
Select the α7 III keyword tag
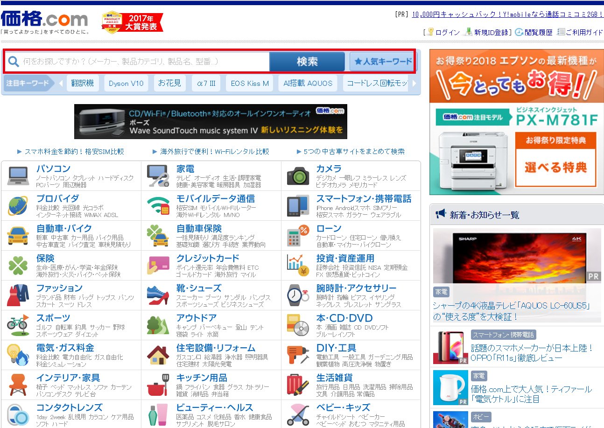tap(206, 83)
